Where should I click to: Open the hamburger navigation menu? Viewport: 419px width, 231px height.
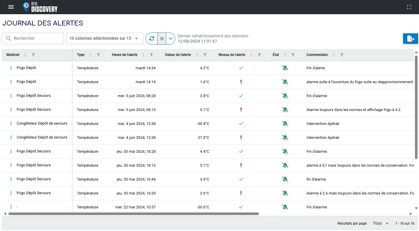point(11,7)
